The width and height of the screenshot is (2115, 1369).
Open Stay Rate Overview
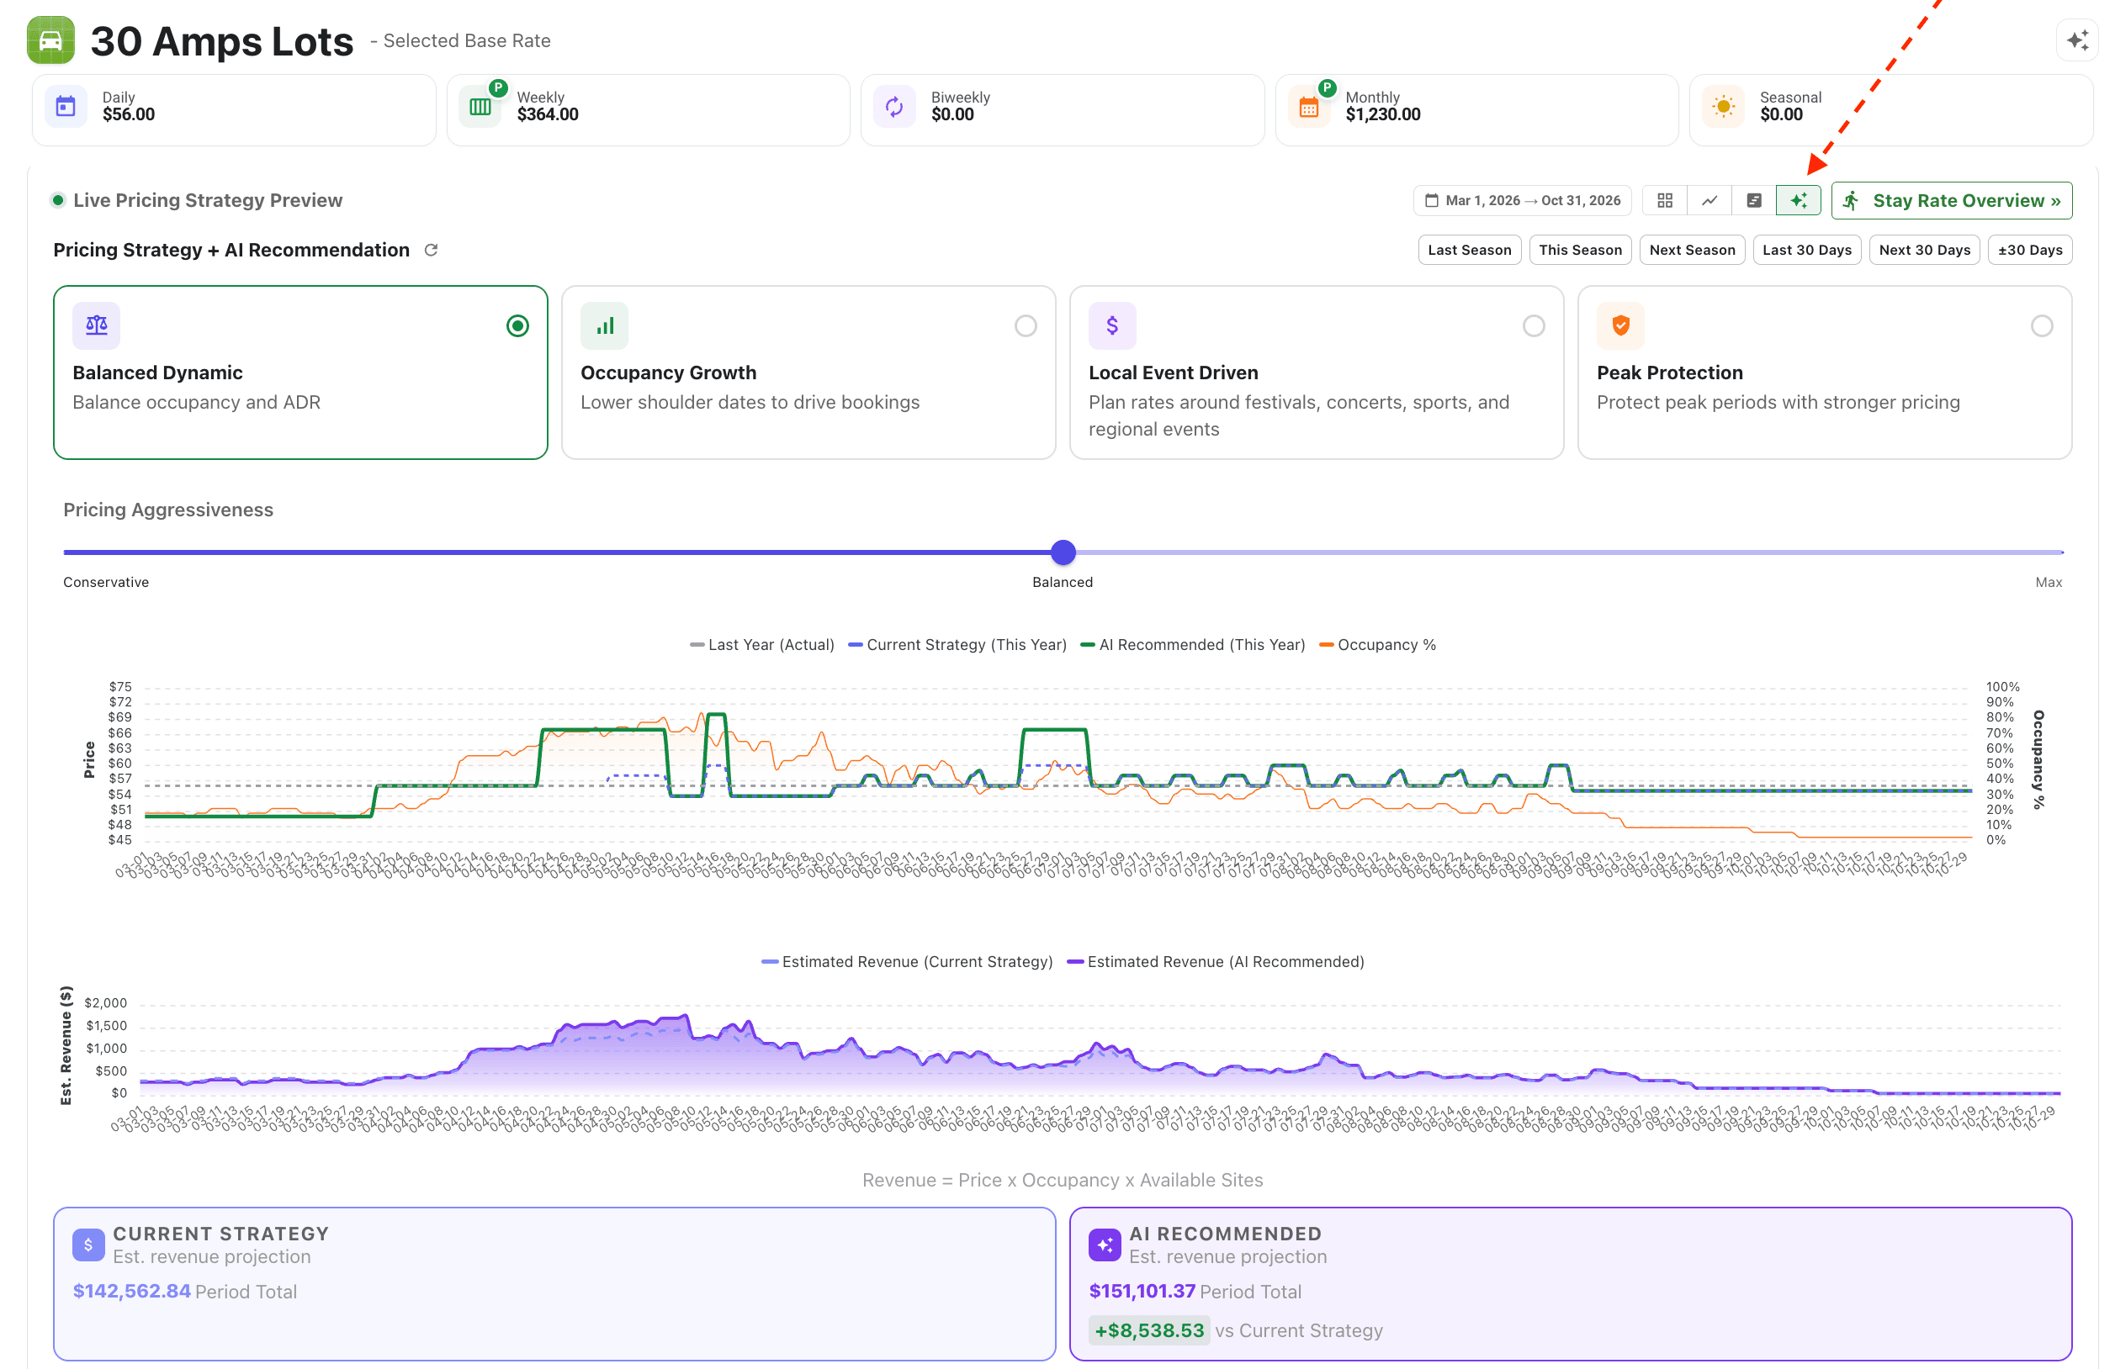(1952, 201)
